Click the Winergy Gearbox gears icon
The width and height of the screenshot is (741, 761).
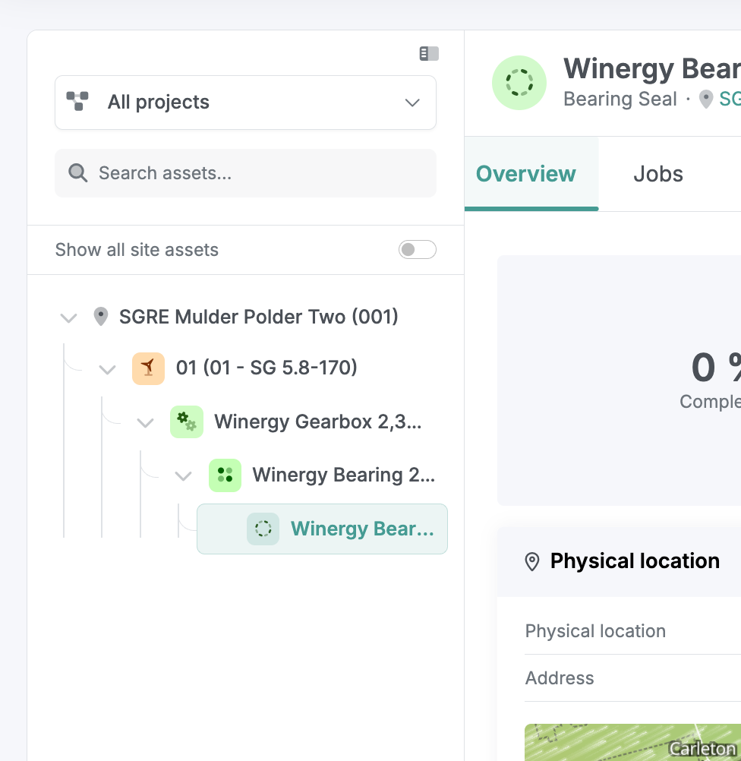point(186,422)
